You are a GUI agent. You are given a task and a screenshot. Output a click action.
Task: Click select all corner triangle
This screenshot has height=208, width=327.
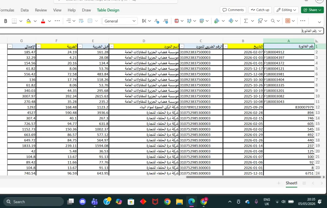click(317, 41)
